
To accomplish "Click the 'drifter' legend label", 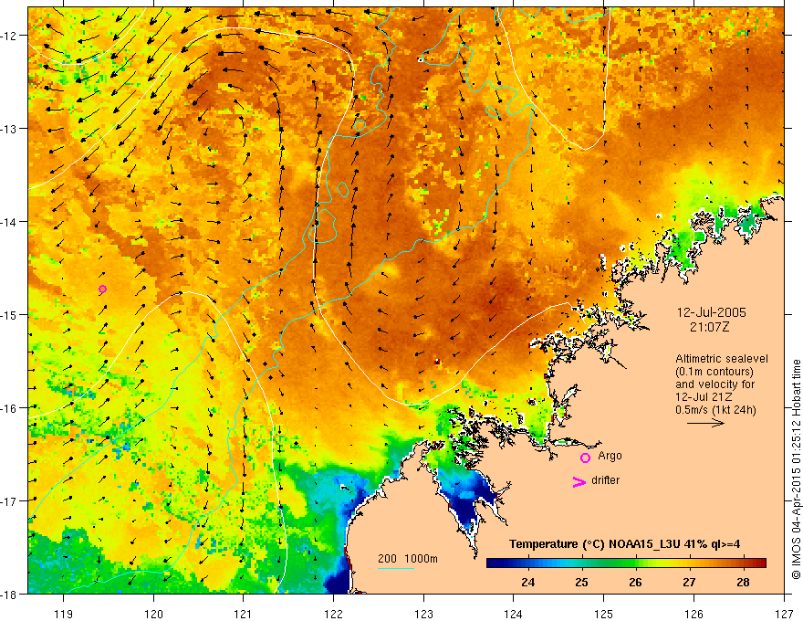I will [x=605, y=480].
